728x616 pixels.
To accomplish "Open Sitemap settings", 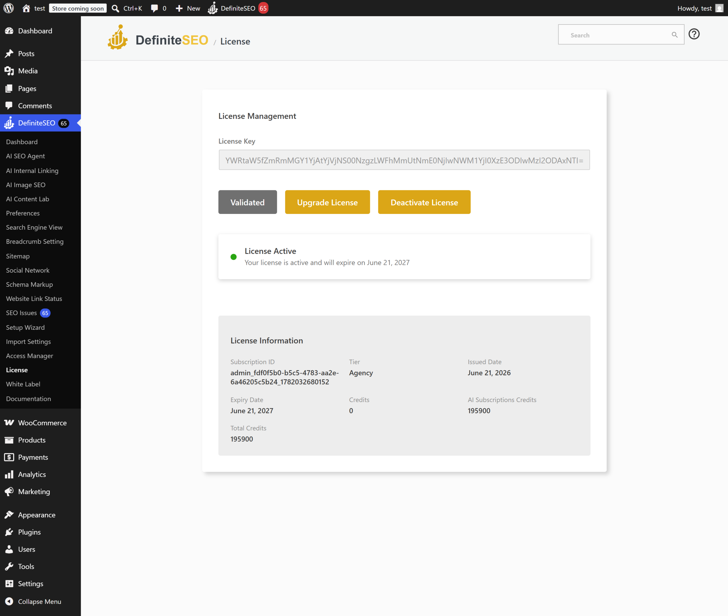I will coord(18,256).
